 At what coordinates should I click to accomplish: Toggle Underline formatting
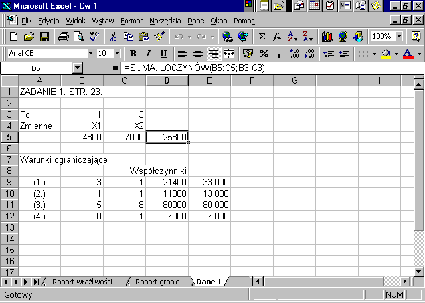click(163, 53)
